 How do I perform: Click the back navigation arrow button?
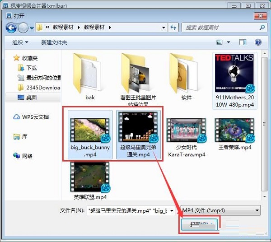(11, 28)
